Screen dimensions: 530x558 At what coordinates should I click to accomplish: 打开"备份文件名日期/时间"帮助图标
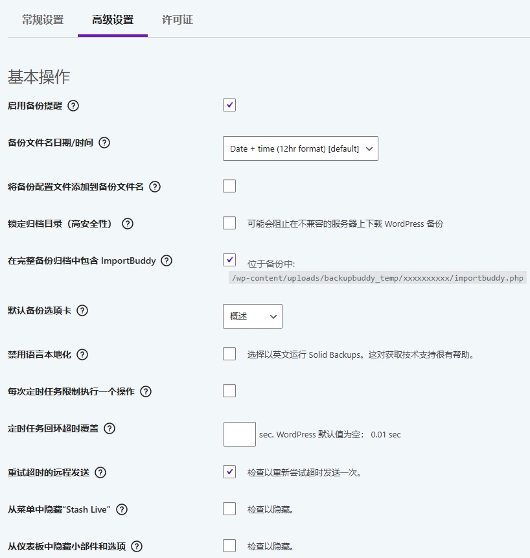(x=104, y=143)
